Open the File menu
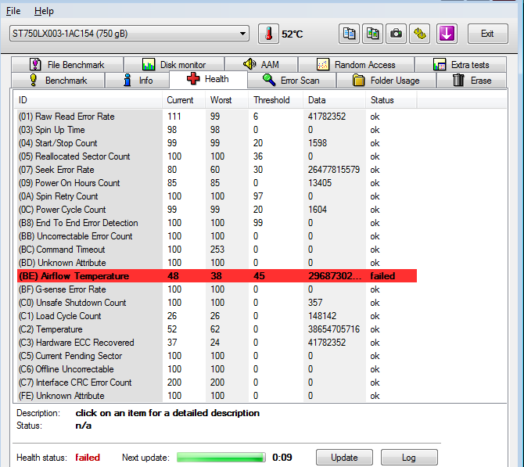Image resolution: width=524 pixels, height=467 pixels. [x=13, y=11]
